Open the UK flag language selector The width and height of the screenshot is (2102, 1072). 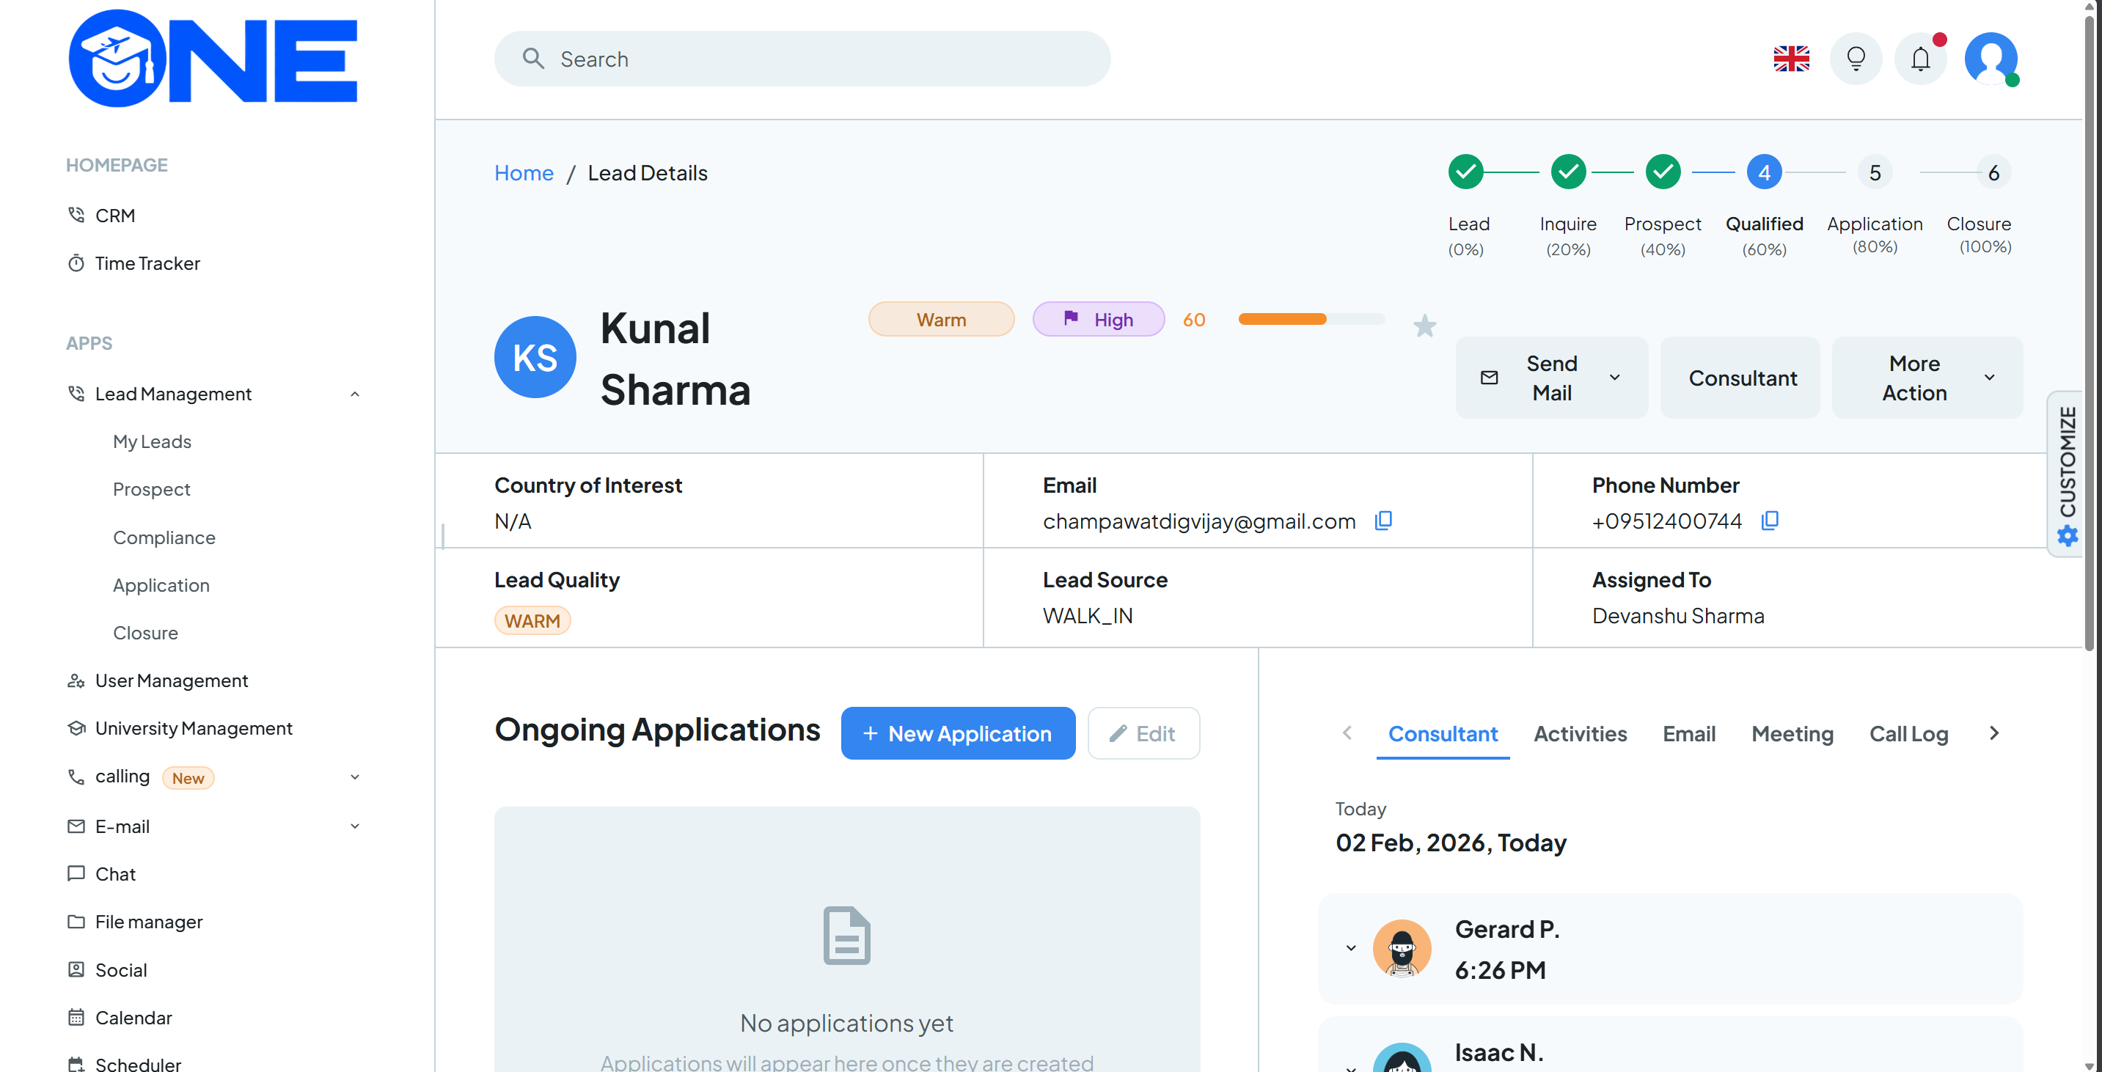1791,59
